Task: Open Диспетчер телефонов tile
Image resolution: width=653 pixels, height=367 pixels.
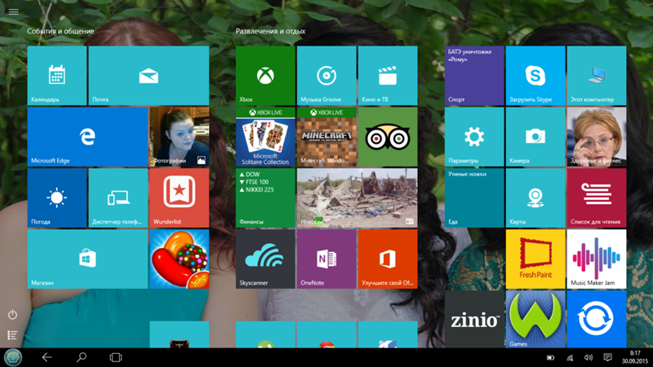Action: tap(118, 197)
